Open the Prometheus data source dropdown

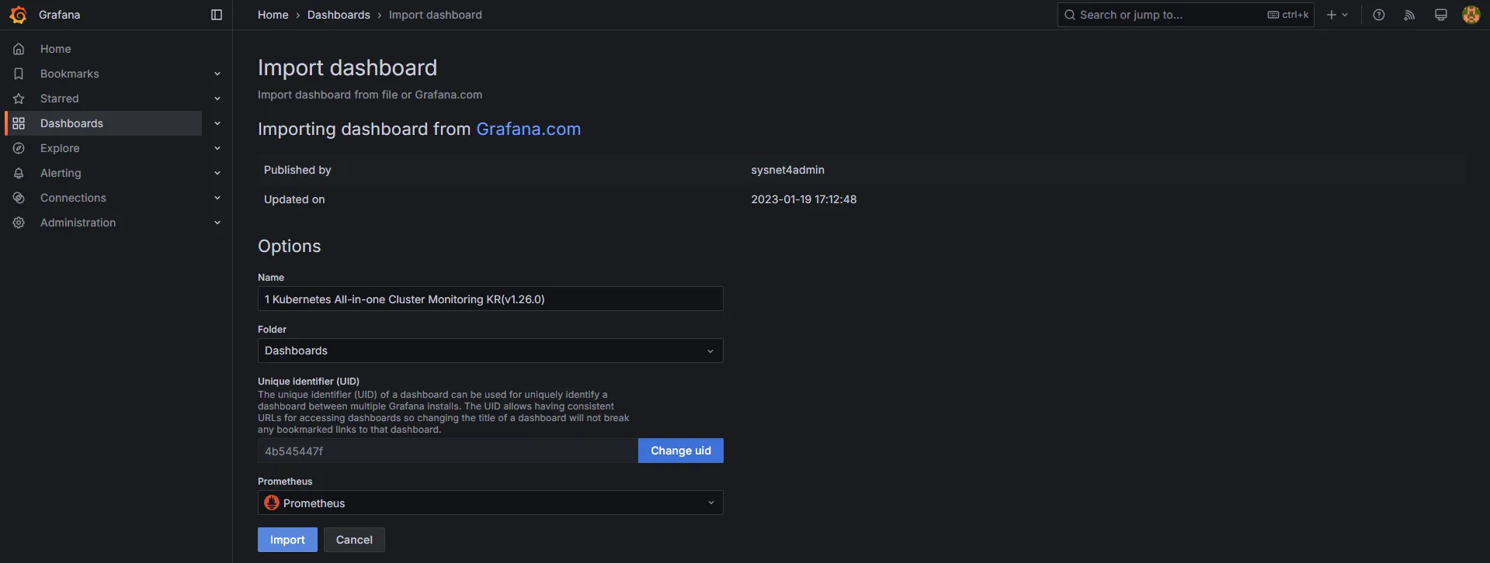point(490,503)
